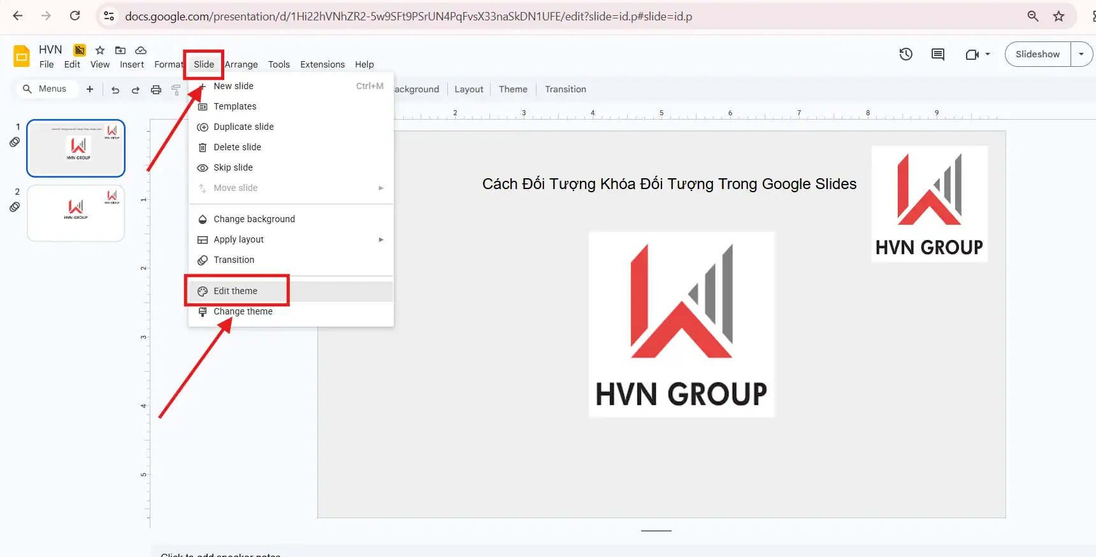Click the Background toolbar button
1096x557 pixels.
point(417,89)
